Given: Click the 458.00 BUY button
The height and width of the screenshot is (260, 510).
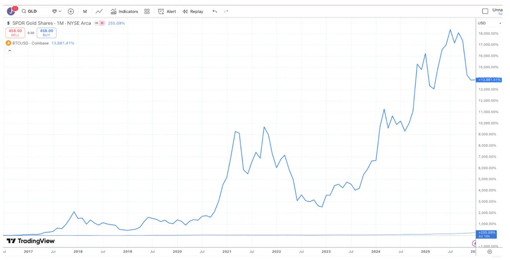Looking at the screenshot, I should pyautogui.click(x=46, y=32).
